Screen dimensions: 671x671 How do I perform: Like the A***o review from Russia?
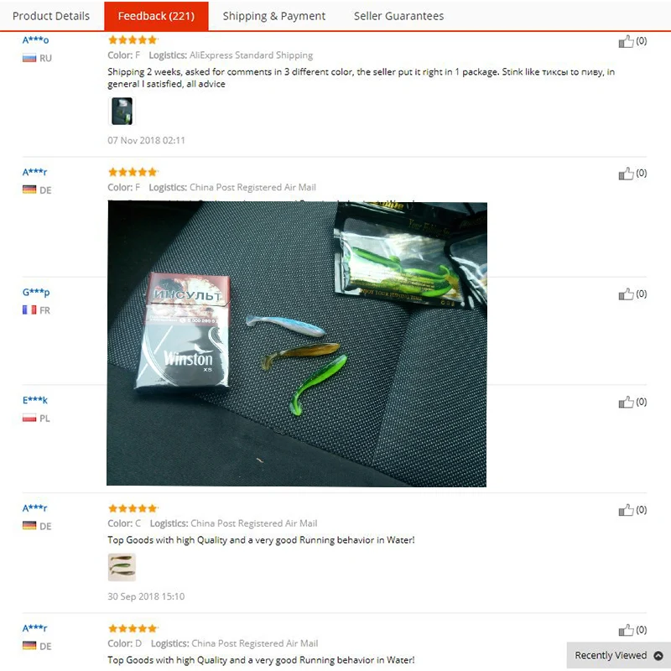626,41
